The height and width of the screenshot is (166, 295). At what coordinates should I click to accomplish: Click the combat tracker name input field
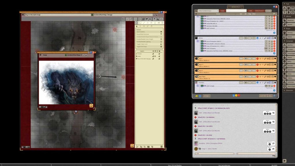(x=236, y=11)
